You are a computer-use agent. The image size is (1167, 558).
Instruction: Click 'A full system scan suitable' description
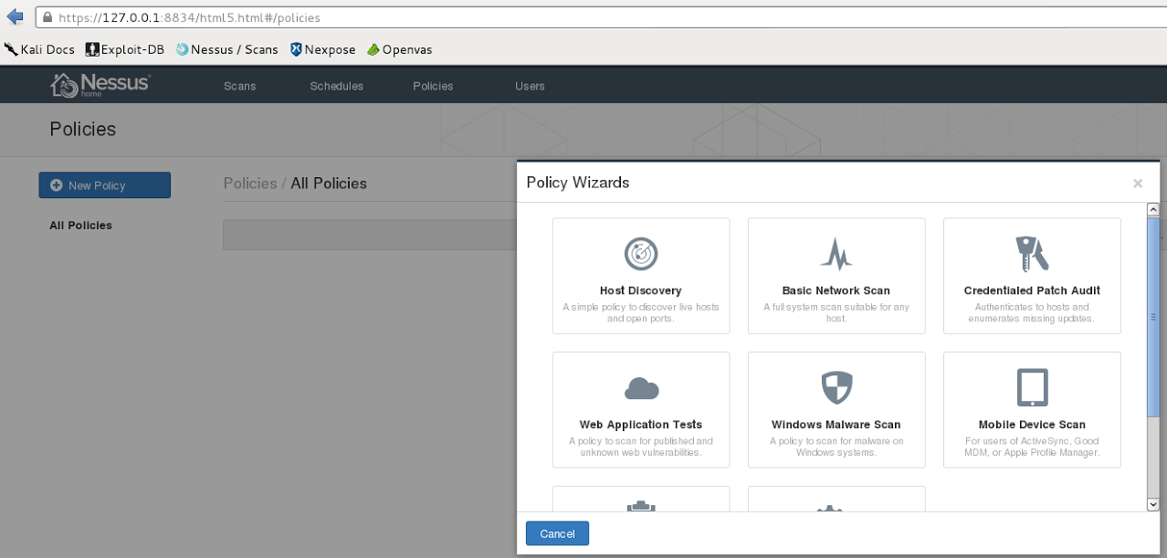point(836,312)
